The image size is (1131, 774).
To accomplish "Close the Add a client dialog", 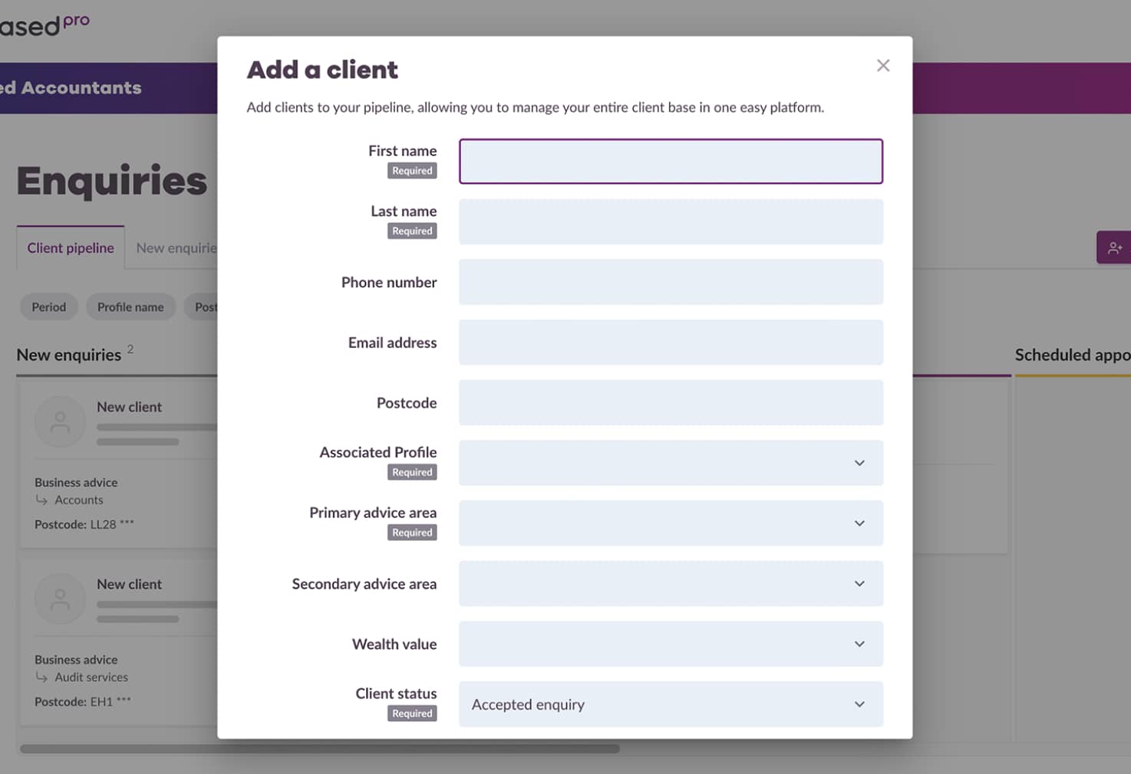I will point(883,66).
